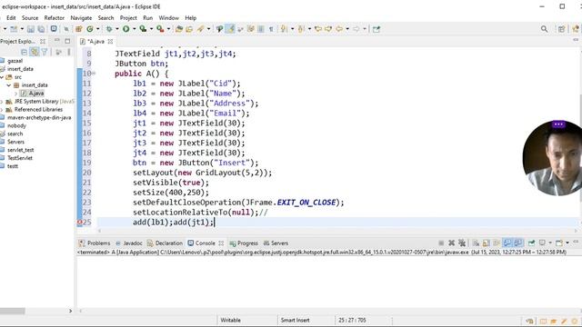Expand JRE System Library node

[x=2, y=102]
